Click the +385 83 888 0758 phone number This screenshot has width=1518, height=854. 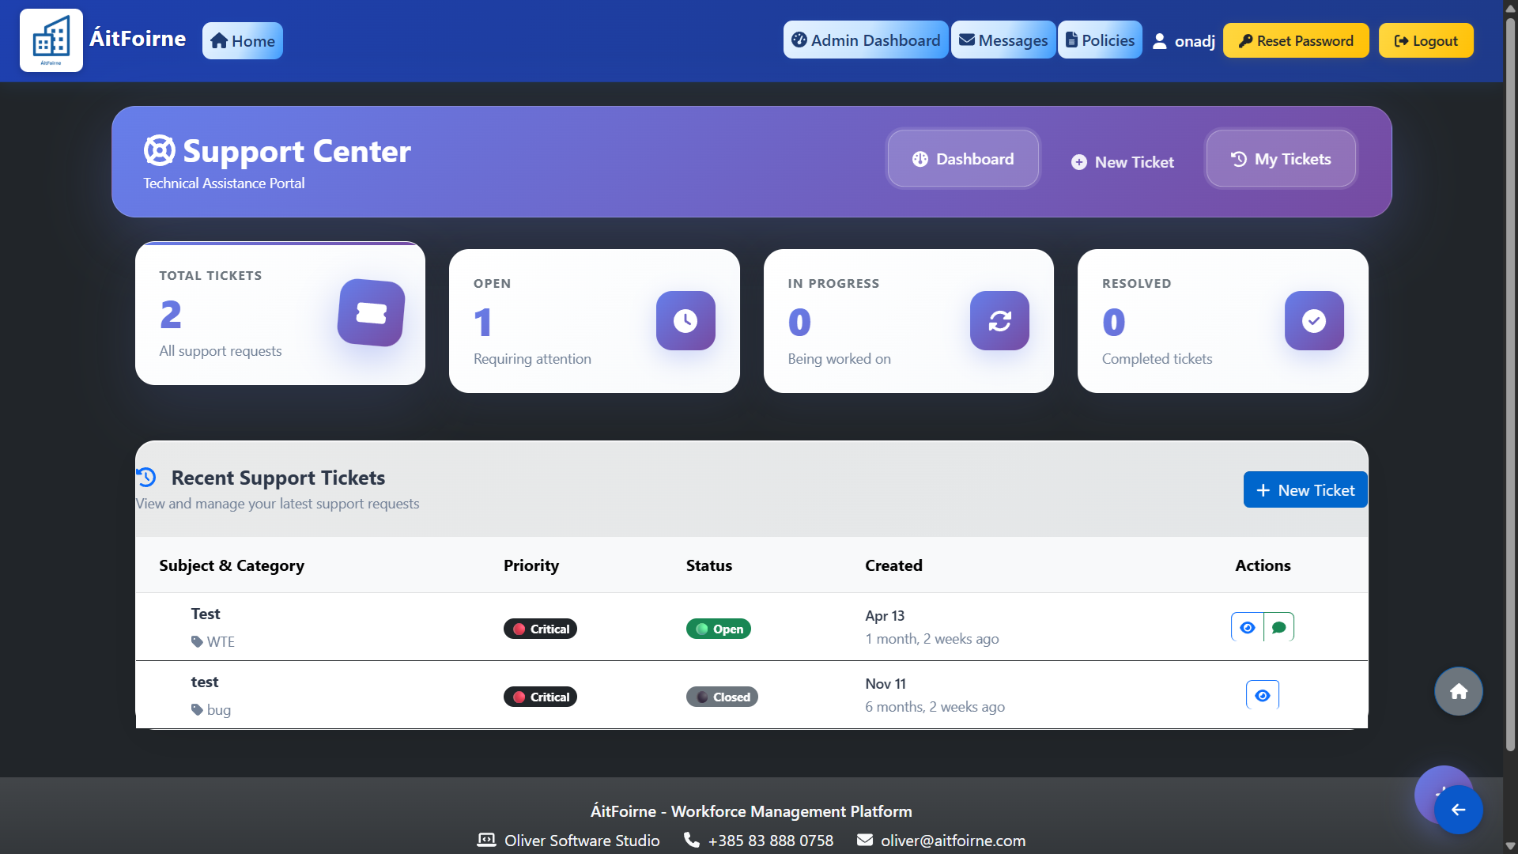[x=771, y=841]
